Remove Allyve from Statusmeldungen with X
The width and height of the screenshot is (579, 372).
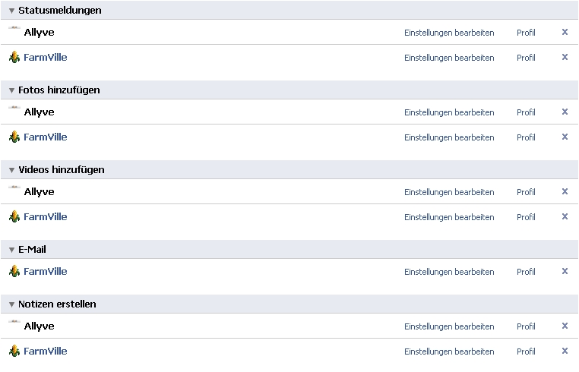pos(565,32)
